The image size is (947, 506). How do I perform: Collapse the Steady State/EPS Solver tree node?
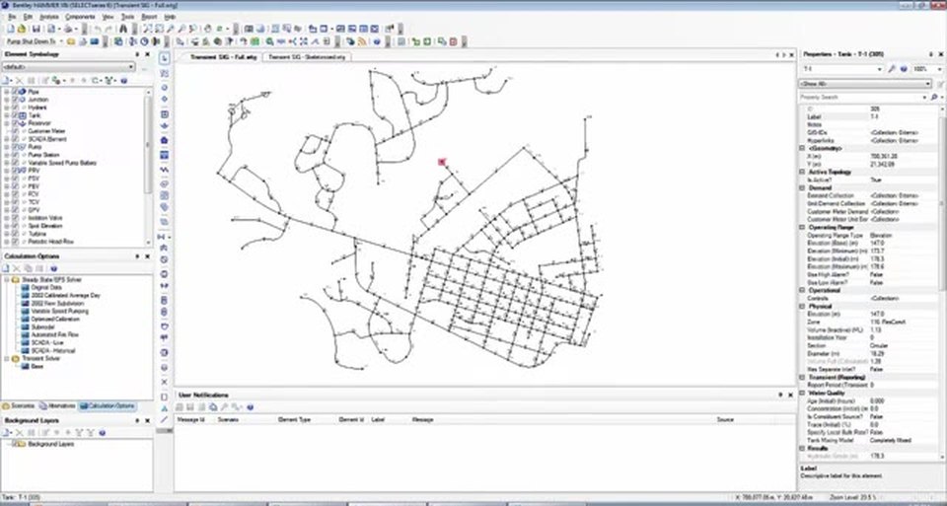point(7,280)
